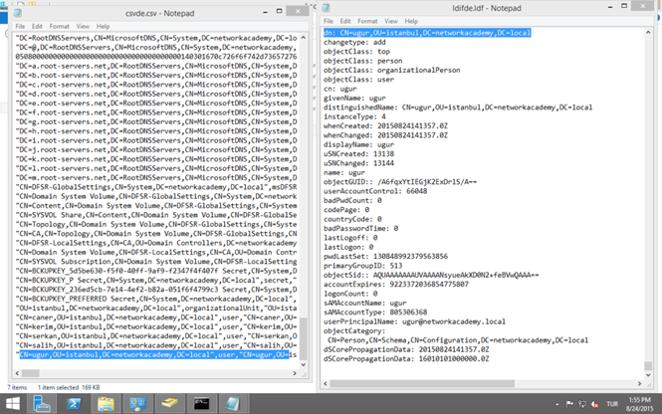Open Edit menu in ldifde.ldf Notepad
Screen dimensions: 662x414
point(345,21)
